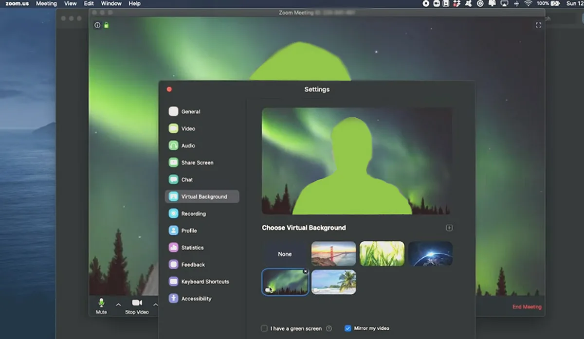Viewport: 584px width, 339px height.
Task: Click the green encryption lock icon
Action: coord(106,25)
